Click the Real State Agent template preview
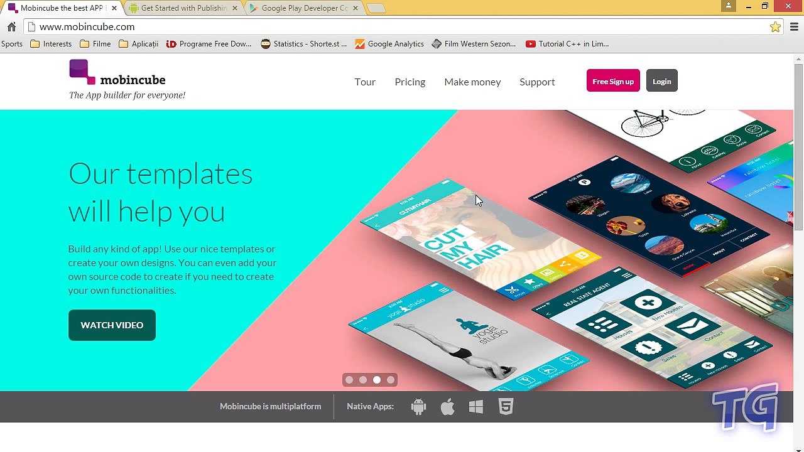This screenshot has height=452, width=804. [653, 326]
